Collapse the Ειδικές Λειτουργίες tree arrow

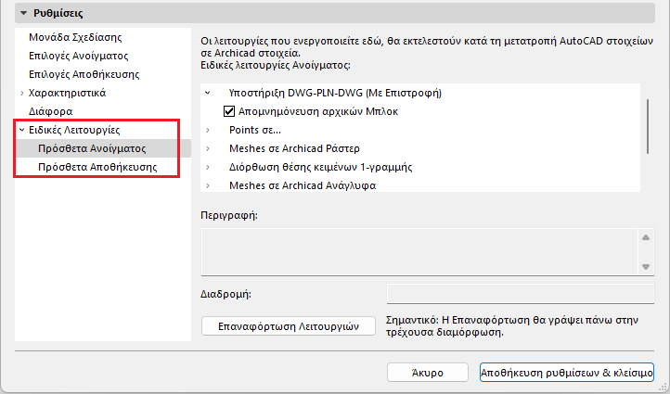click(21, 130)
